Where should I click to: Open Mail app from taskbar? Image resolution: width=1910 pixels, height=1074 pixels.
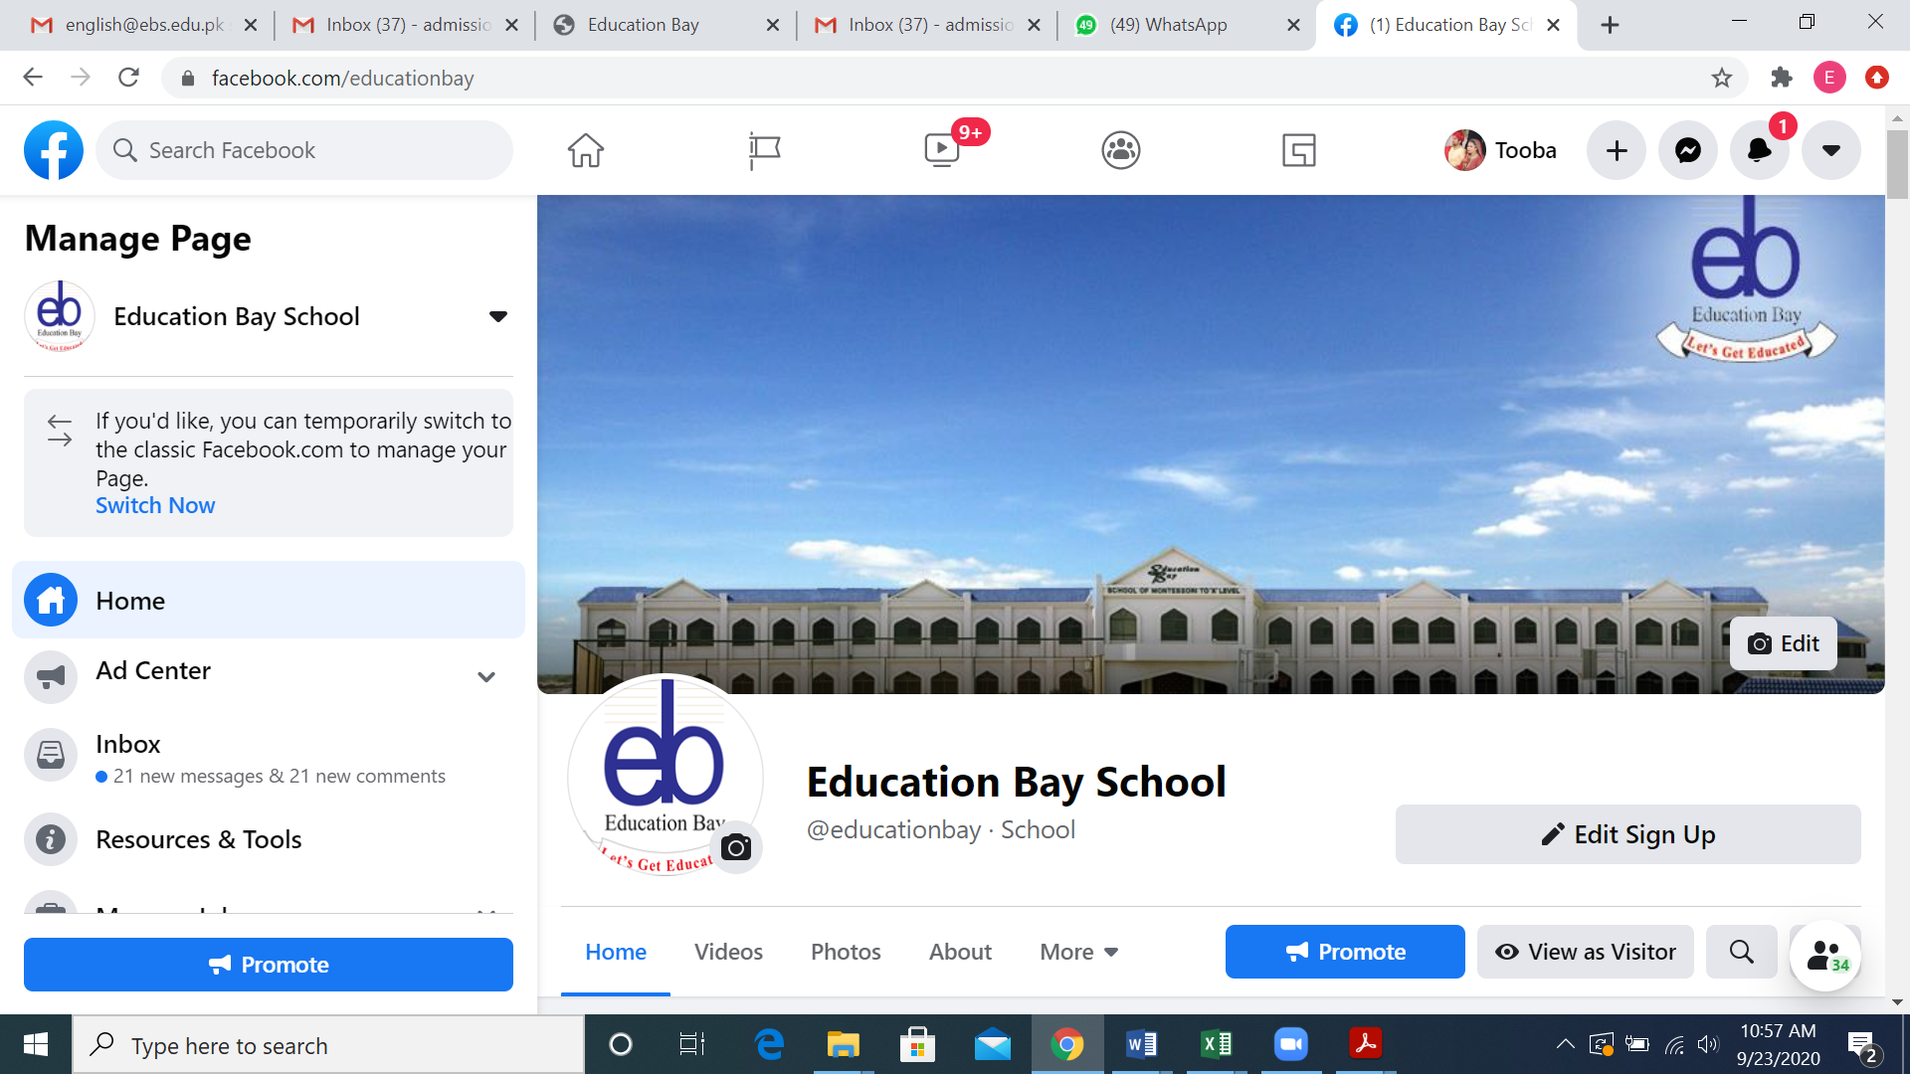pyautogui.click(x=992, y=1044)
